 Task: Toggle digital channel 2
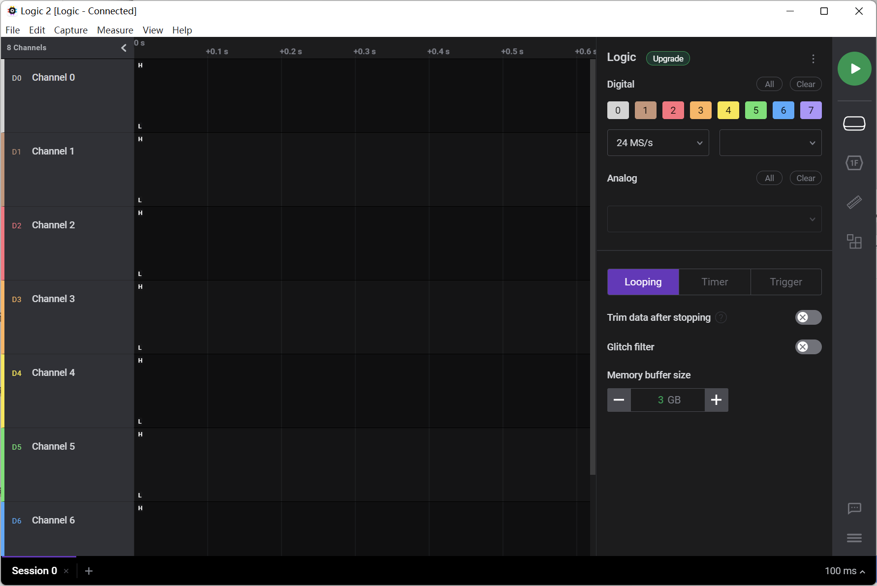[x=673, y=110]
